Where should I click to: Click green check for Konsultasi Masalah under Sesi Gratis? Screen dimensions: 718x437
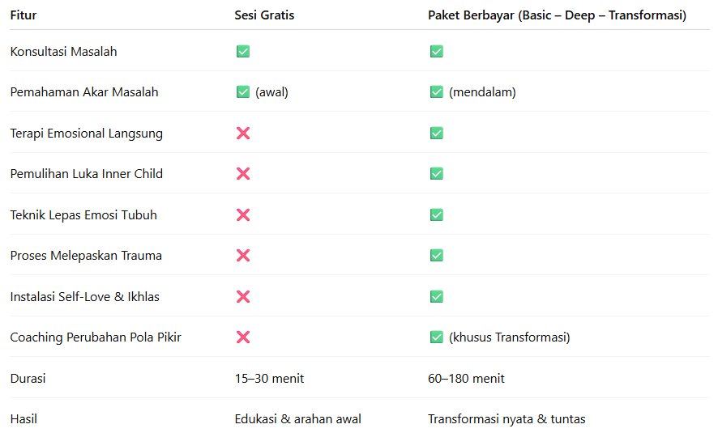coord(243,51)
